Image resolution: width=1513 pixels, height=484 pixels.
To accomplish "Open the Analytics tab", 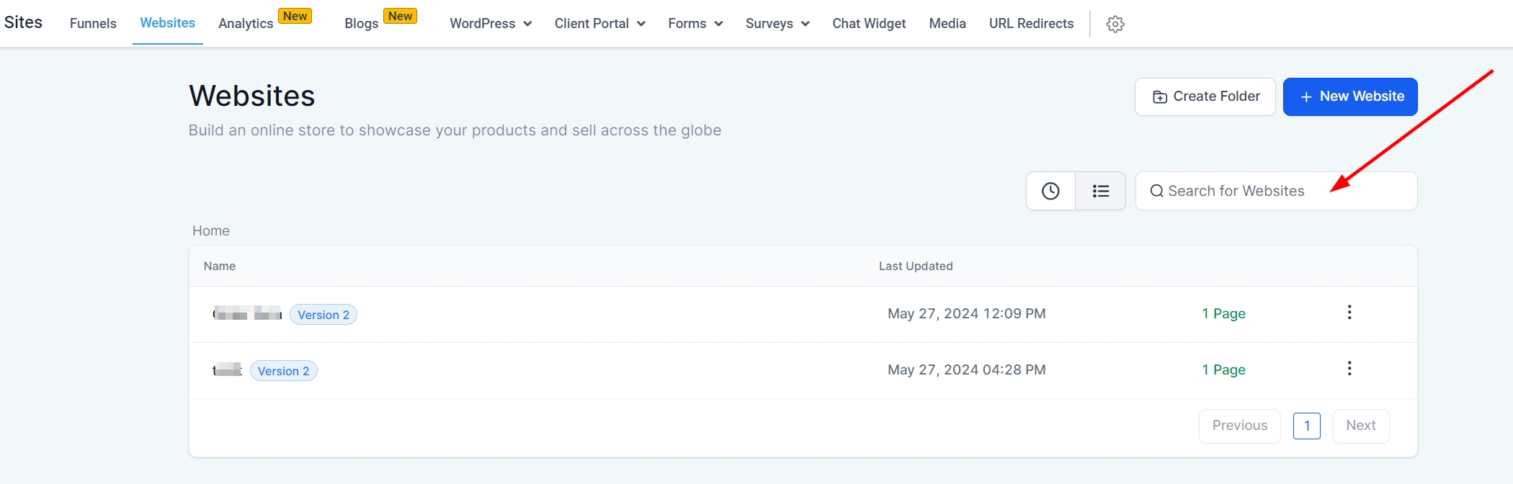I will 246,24.
